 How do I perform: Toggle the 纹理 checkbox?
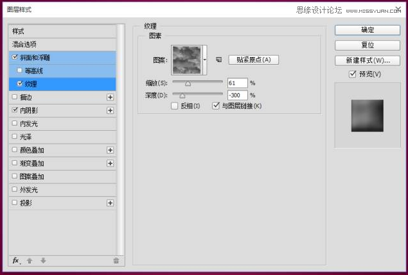(19, 83)
